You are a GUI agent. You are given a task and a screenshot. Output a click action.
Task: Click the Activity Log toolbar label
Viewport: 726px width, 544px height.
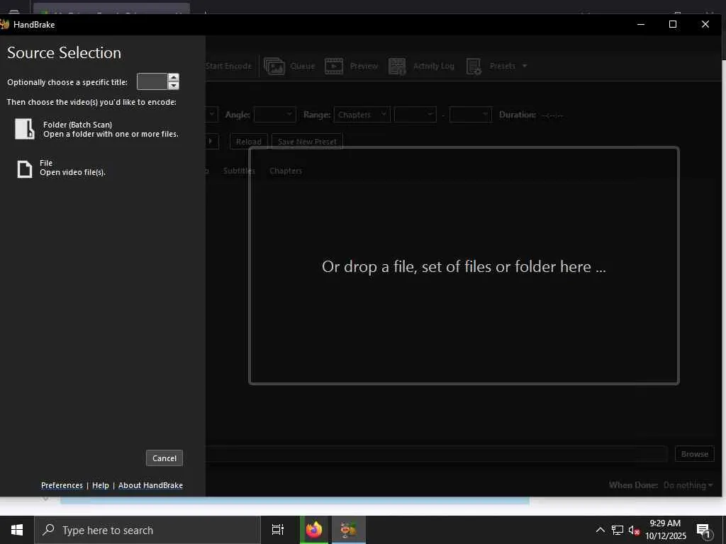point(433,66)
